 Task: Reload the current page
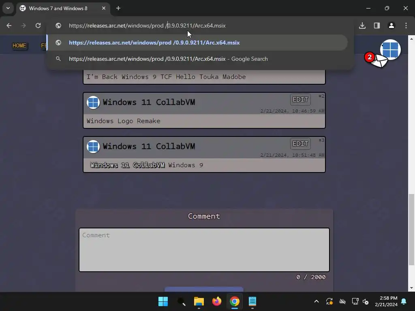click(x=38, y=26)
